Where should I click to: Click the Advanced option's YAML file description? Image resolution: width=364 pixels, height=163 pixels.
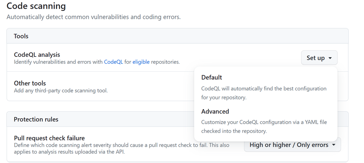pyautogui.click(x=264, y=127)
